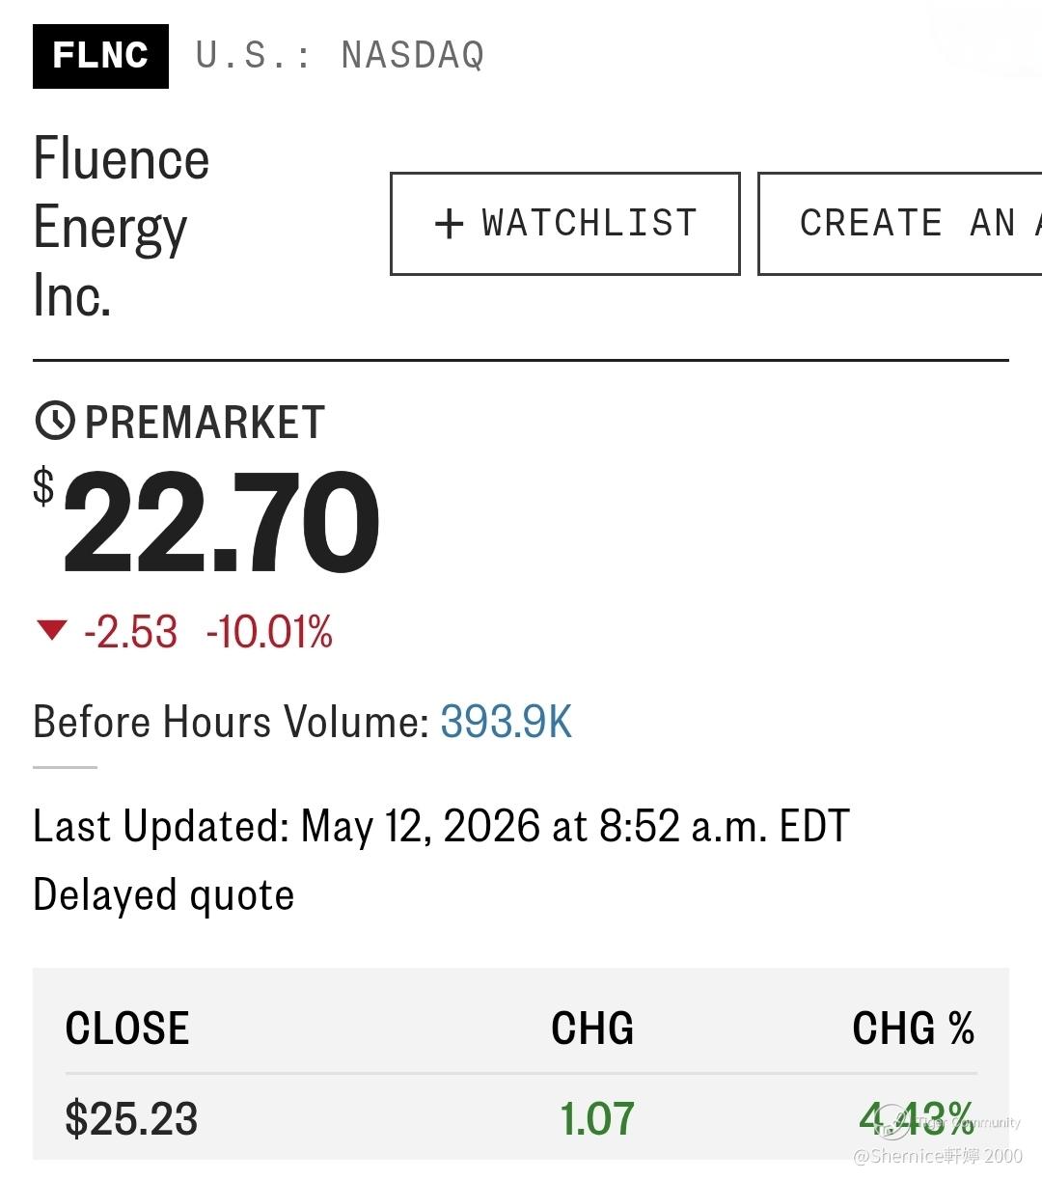Select the Fluence Energy Inc. company name

pos(122,228)
